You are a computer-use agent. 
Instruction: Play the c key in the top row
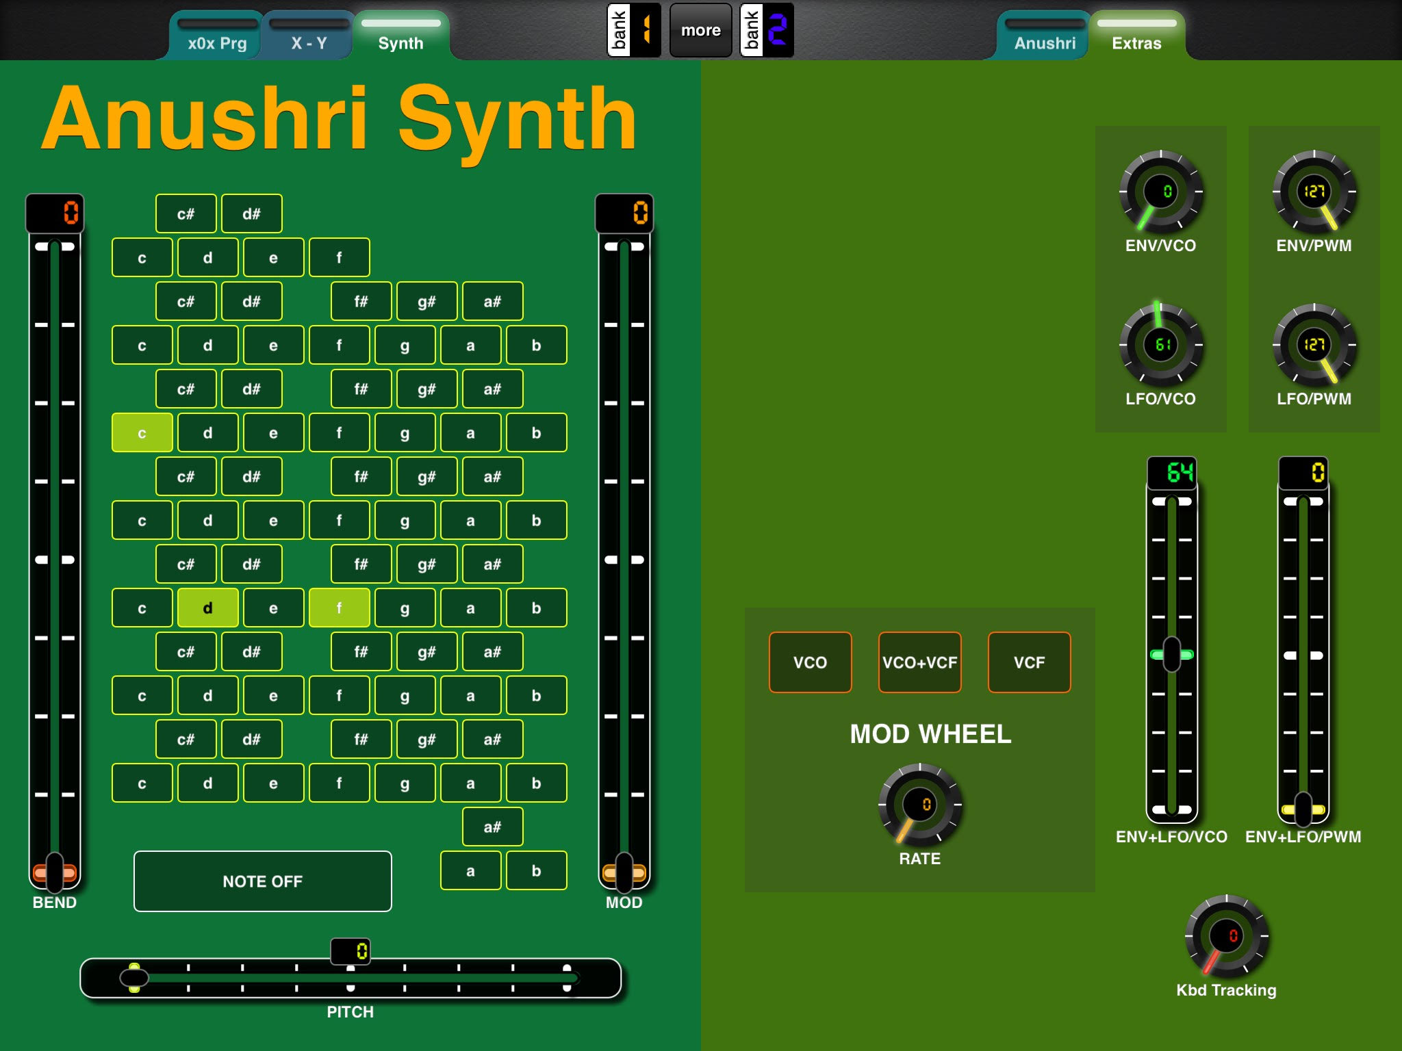[142, 257]
